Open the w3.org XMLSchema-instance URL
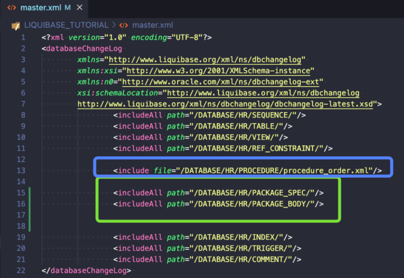The image size is (404, 278). pyautogui.click(x=220, y=71)
